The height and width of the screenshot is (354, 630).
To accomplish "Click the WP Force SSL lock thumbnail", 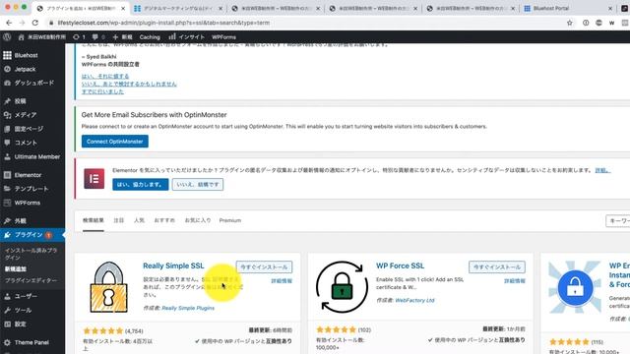I will coord(342,287).
